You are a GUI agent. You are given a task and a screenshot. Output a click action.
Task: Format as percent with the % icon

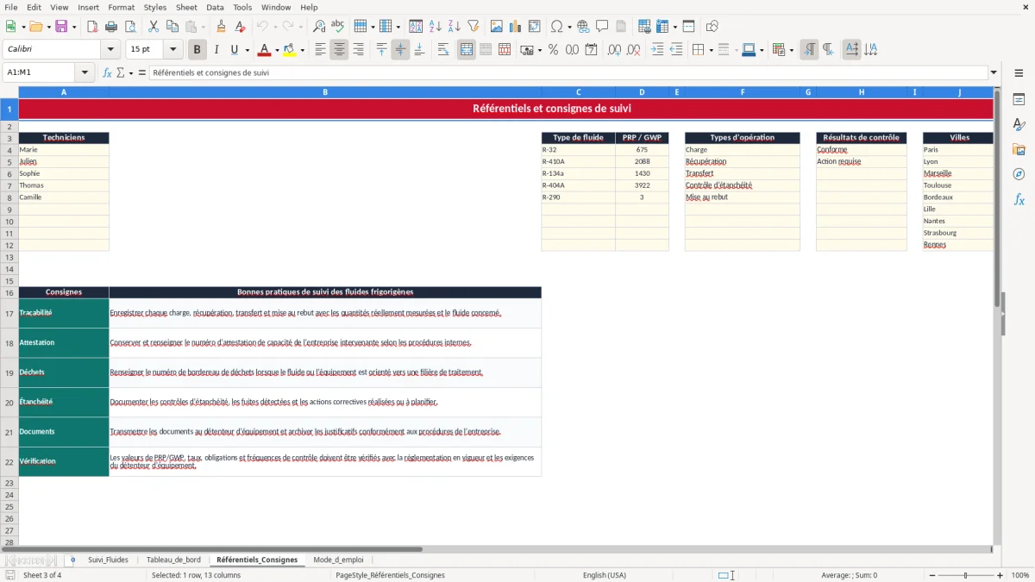point(554,50)
